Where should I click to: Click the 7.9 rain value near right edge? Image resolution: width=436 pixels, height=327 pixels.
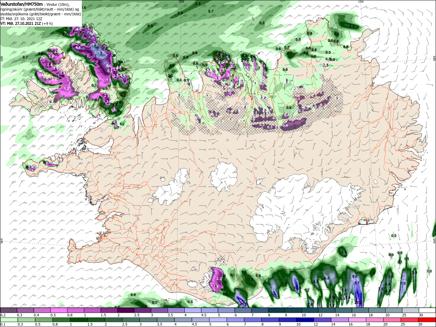pyautogui.click(x=403, y=284)
